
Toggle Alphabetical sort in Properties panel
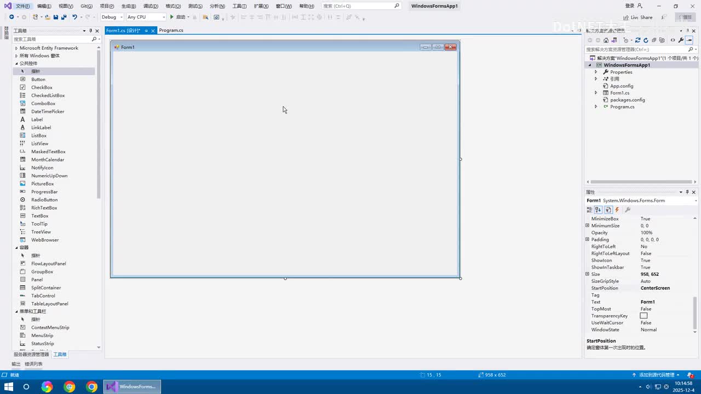click(598, 210)
